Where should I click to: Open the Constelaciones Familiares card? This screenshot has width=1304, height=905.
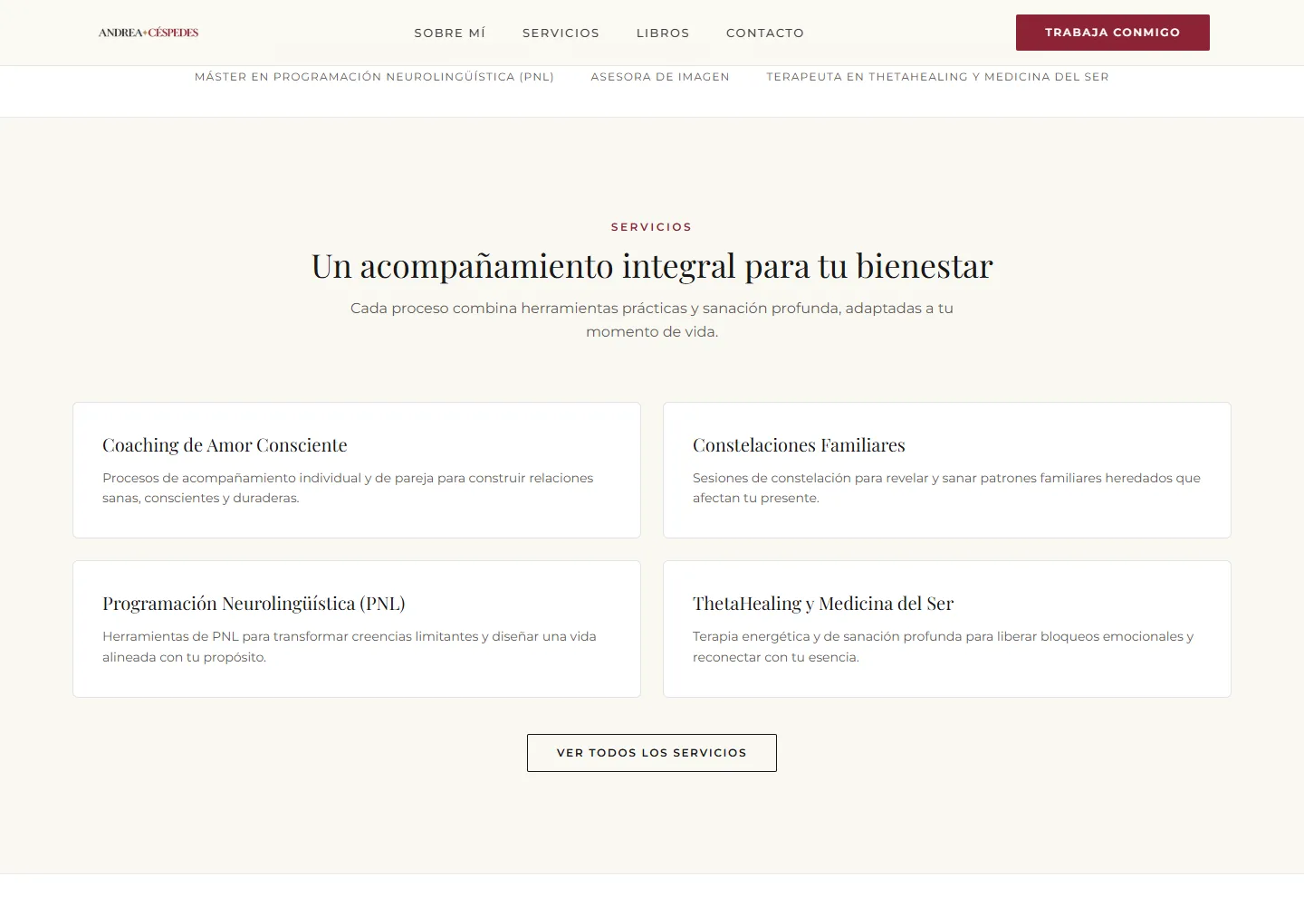pos(947,471)
